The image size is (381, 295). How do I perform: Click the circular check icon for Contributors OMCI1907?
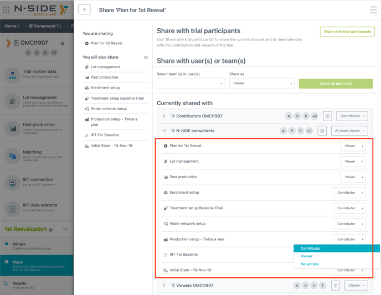[327, 116]
